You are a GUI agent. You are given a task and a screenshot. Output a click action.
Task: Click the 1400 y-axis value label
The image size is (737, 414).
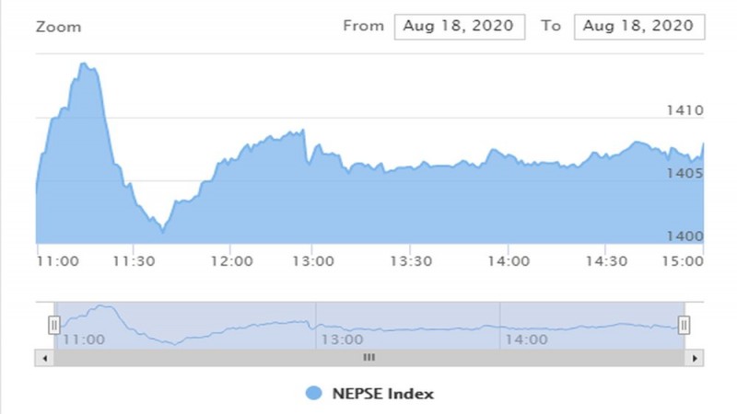pyautogui.click(x=685, y=236)
